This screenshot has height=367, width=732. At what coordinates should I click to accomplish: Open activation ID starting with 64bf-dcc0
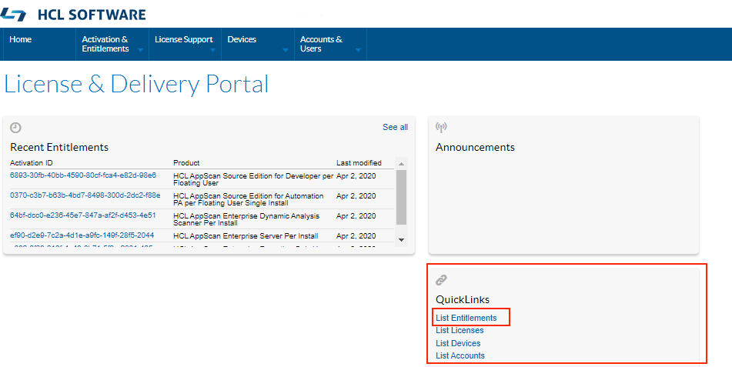tap(83, 215)
